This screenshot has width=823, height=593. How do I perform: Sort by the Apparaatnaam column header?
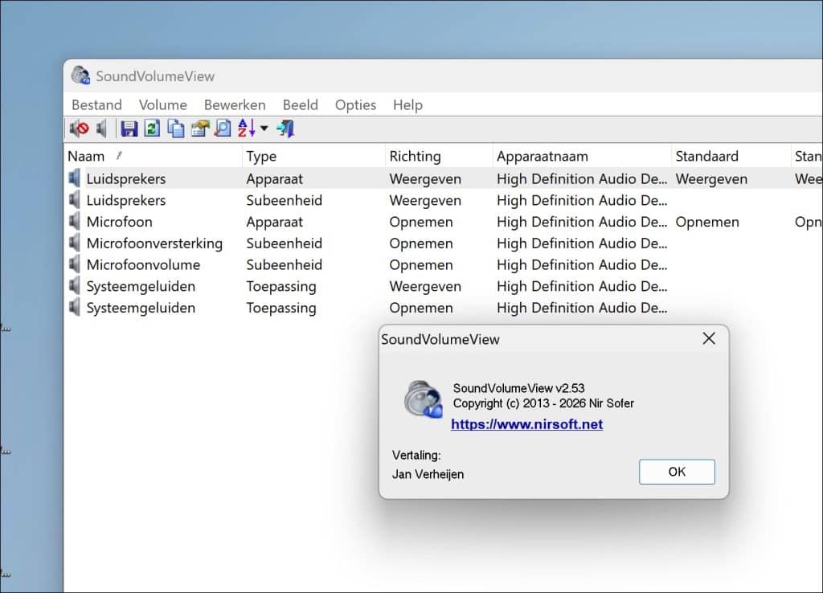pos(583,156)
